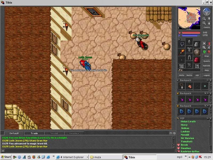Toggle the Skills panel
Screen dimensions: 213x160
[182, 75]
